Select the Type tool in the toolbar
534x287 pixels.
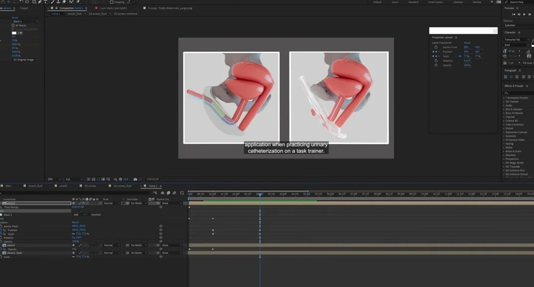tap(45, 2)
